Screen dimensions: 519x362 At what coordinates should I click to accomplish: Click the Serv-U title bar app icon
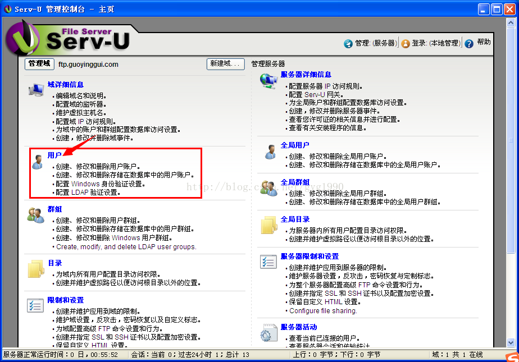pyautogui.click(x=8, y=9)
